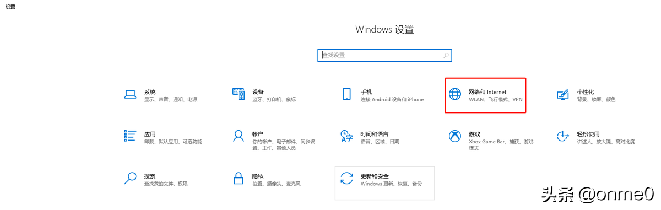Click the text 讲述人、放大镜、高对比度
The width and height of the screenshot is (661, 210).
pos(606,142)
